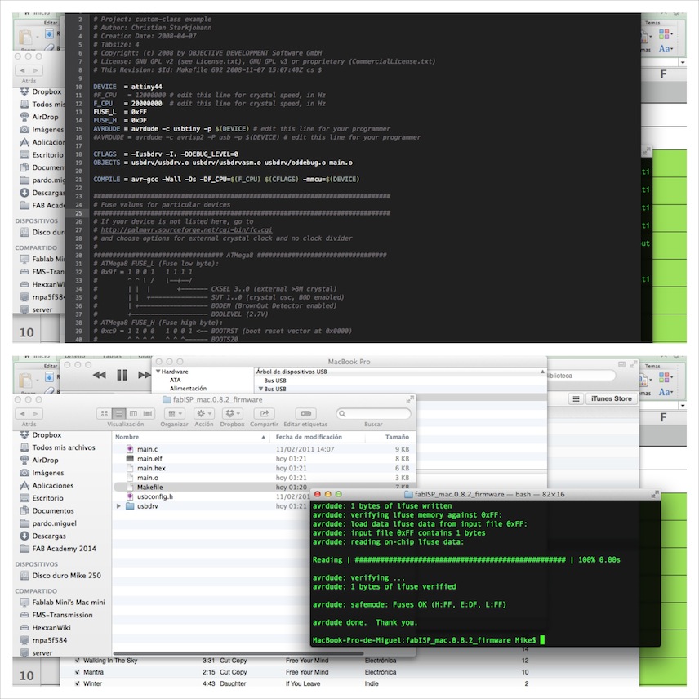This screenshot has width=699, height=699.
Task: Switch firmware Finder window to icon view
Action: [105, 414]
